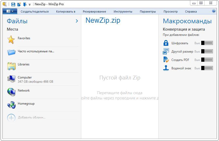This screenshot has width=219, height=141.
Task: Click the NewZip.zip archive title
Action: click(x=103, y=20)
